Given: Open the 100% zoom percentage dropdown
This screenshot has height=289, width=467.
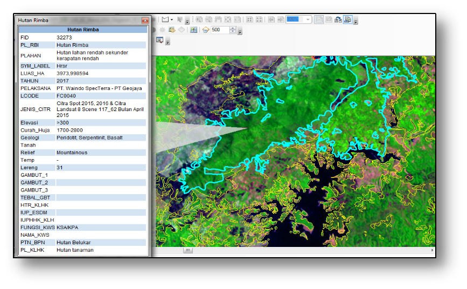Looking at the screenshot, I should [308, 19].
